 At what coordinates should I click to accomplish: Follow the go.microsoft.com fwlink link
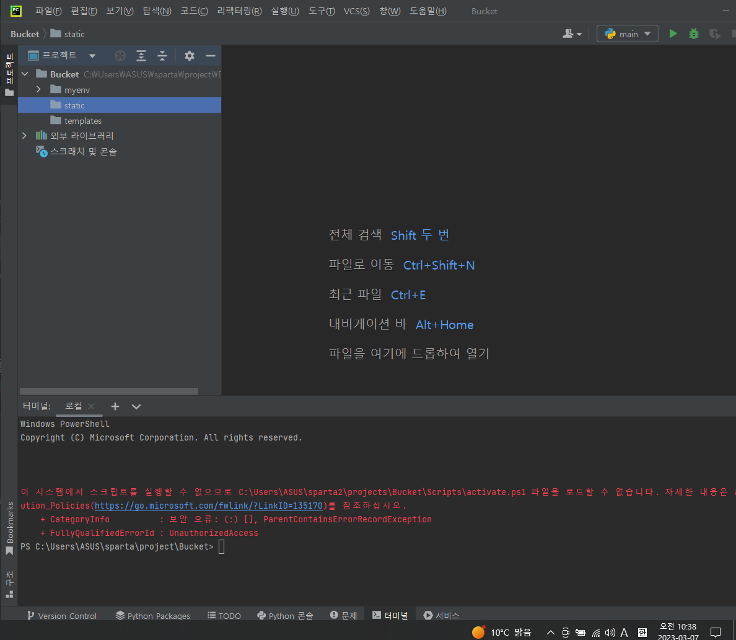click(208, 506)
